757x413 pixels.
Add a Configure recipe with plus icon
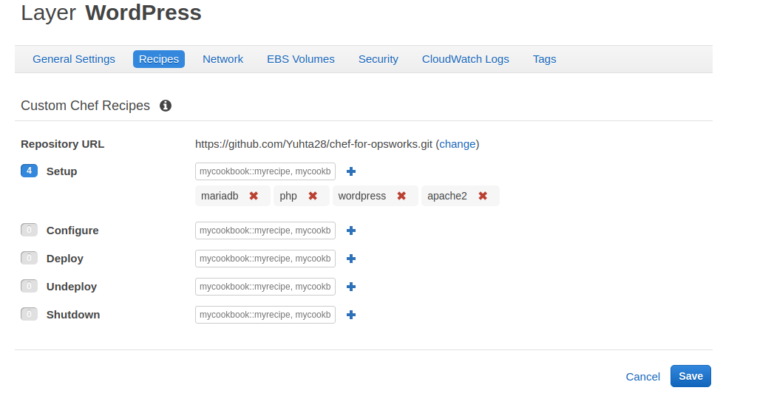tap(351, 231)
